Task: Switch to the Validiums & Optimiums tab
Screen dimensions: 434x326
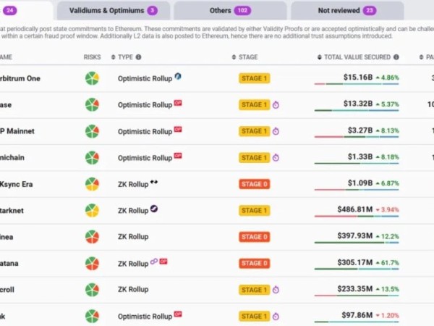Action: pos(114,11)
